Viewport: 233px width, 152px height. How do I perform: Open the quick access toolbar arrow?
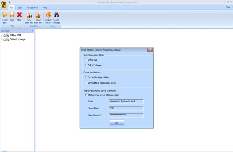pyautogui.click(x=9, y=2)
